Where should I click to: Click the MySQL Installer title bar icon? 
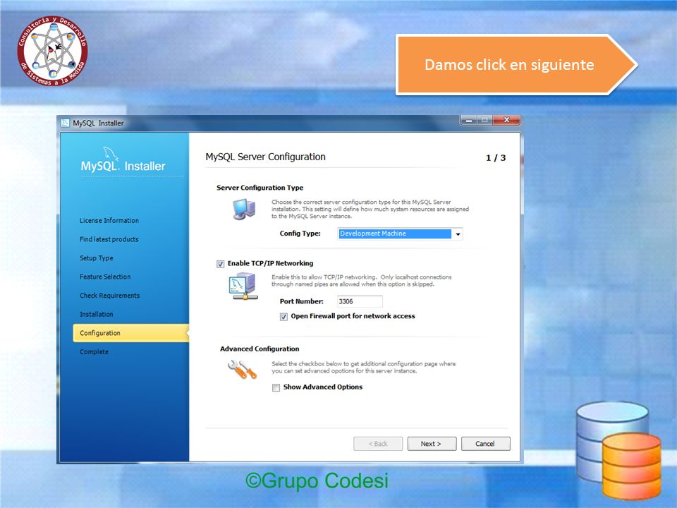[x=65, y=123]
